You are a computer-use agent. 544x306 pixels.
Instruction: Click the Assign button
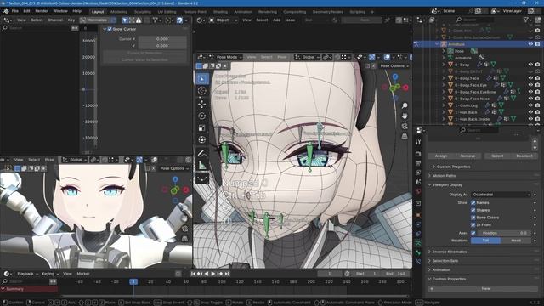[x=441, y=156]
